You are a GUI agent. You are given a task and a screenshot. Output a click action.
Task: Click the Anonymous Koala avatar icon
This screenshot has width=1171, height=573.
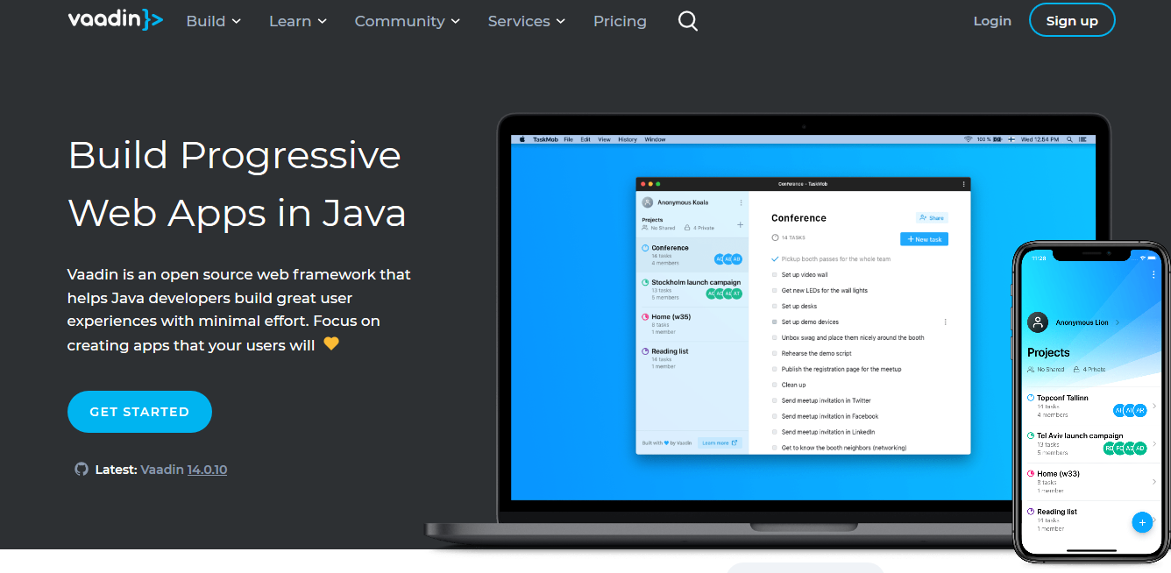(x=648, y=202)
